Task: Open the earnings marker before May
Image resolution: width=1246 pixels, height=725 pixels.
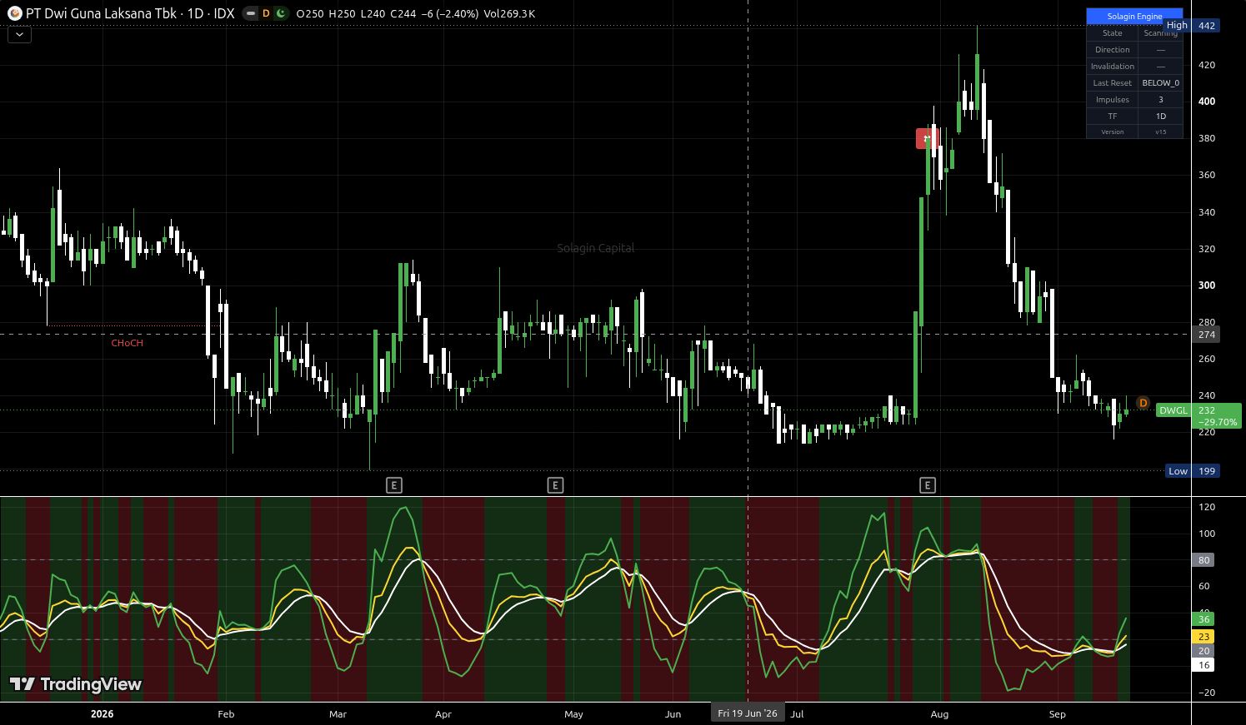Action: (555, 485)
